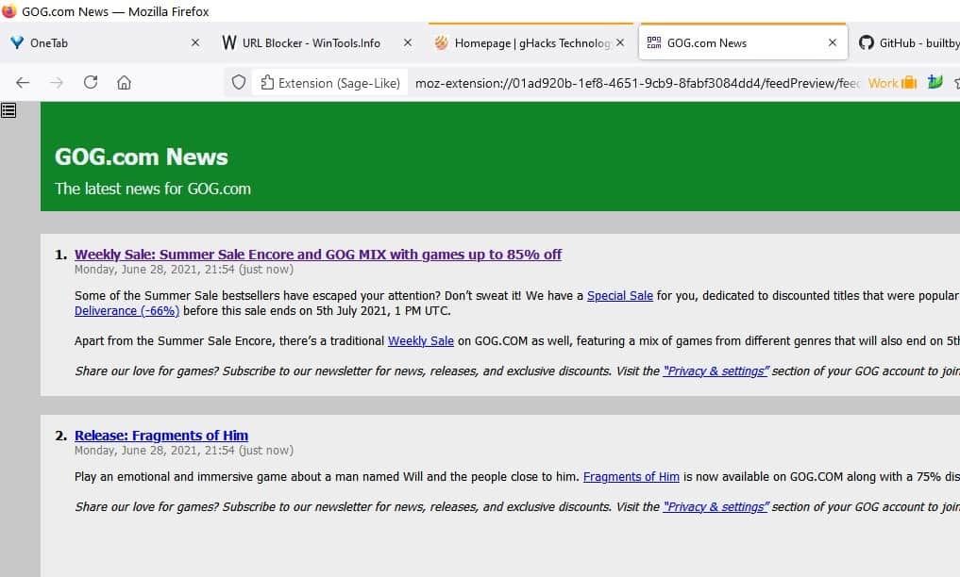Image resolution: width=960 pixels, height=577 pixels.
Task: Open the Release: Fragments of Him headline
Action: click(x=161, y=436)
